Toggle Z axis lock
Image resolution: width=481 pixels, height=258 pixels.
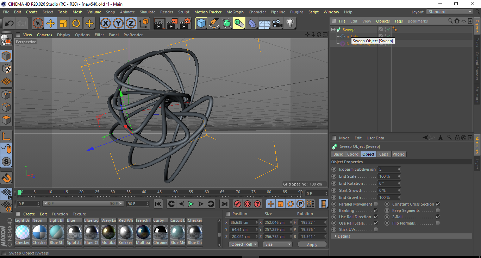[x=131, y=24]
